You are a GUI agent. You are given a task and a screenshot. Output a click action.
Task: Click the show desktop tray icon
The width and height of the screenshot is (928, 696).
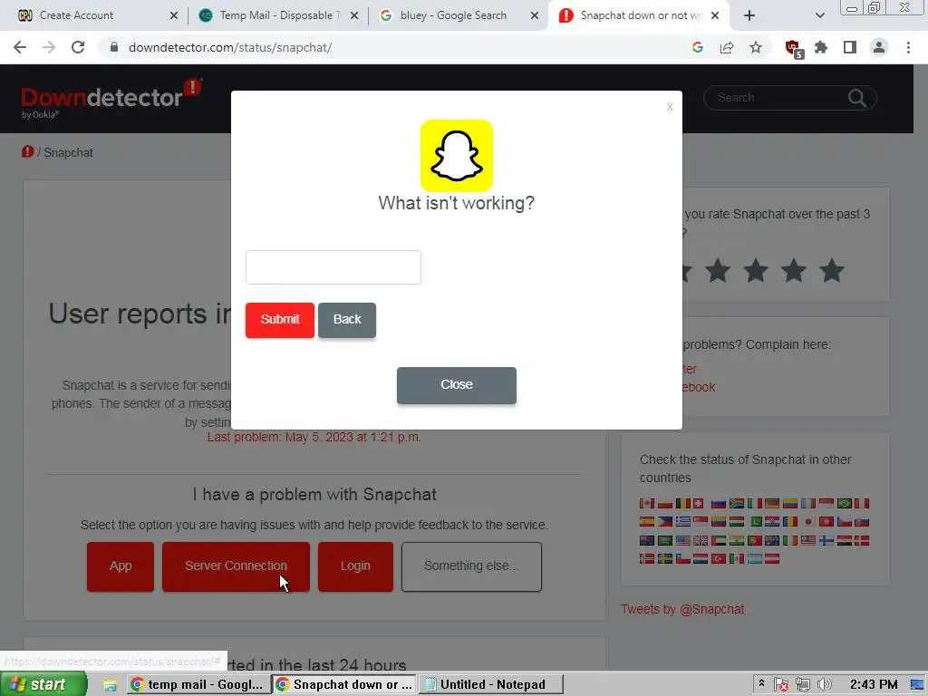click(x=917, y=685)
